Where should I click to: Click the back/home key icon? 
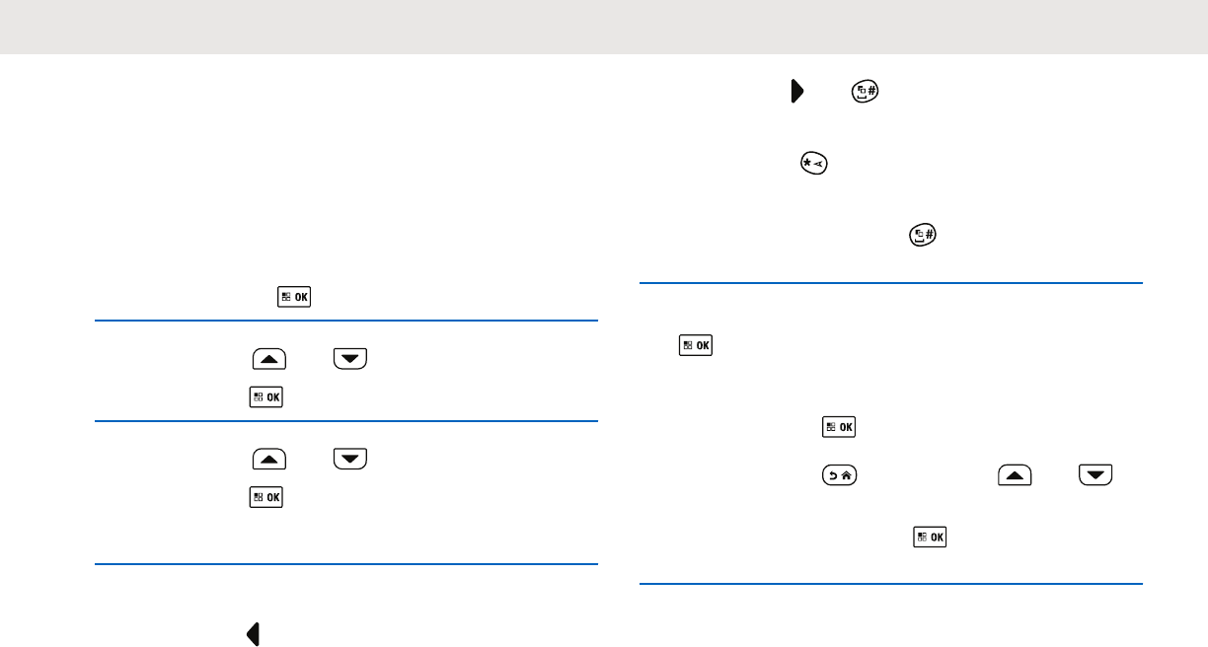pyautogui.click(x=841, y=476)
